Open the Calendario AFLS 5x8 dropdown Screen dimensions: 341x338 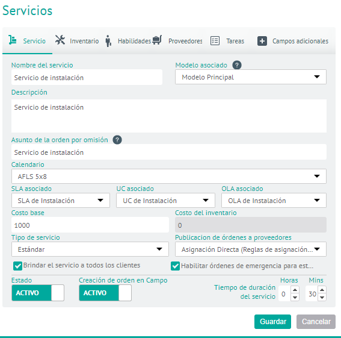[x=169, y=177]
